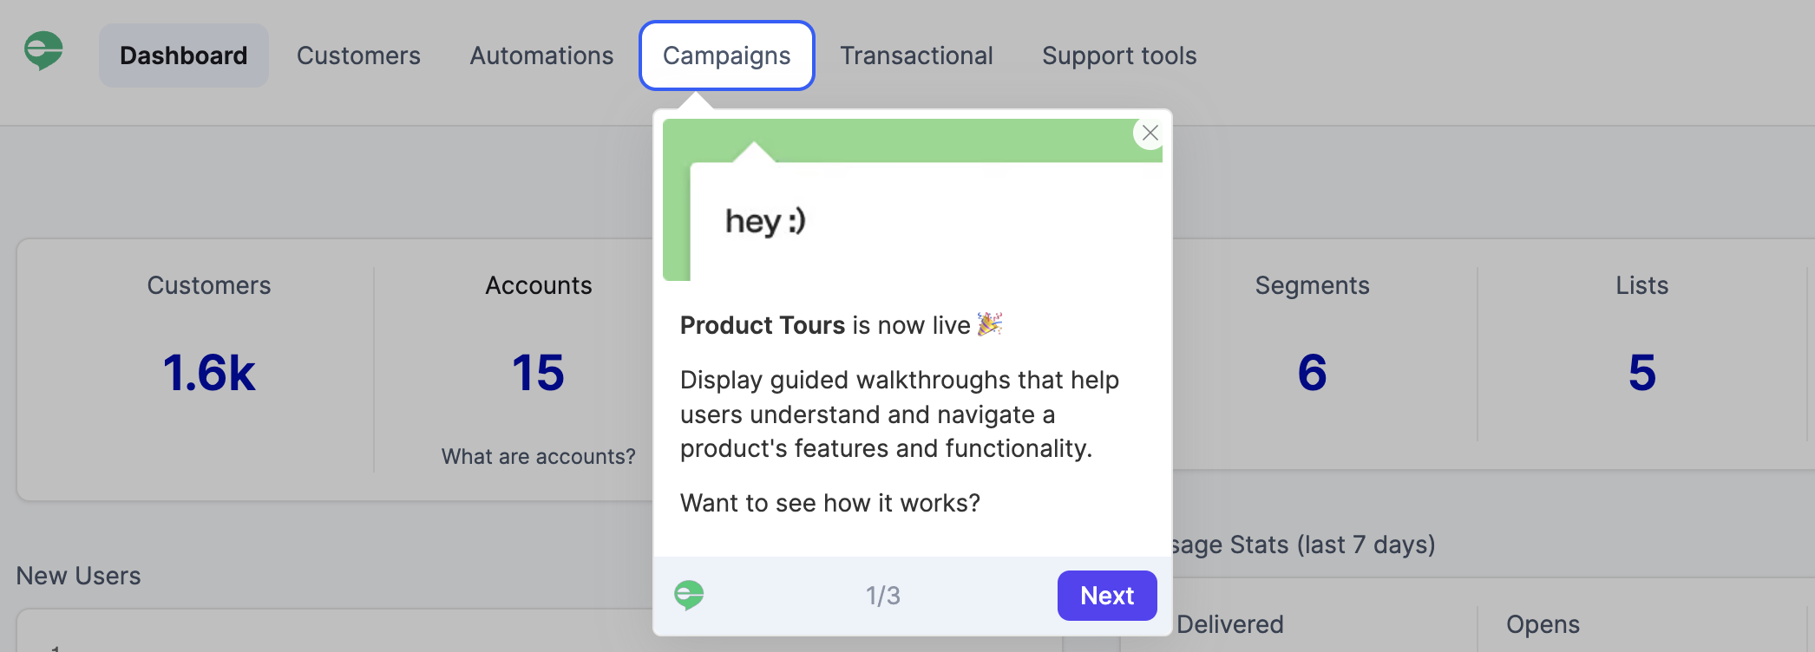1815x652 pixels.
Task: Click Next on the tour popup
Action: [1106, 596]
